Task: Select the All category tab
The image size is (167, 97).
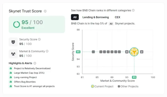Action: 75,17
